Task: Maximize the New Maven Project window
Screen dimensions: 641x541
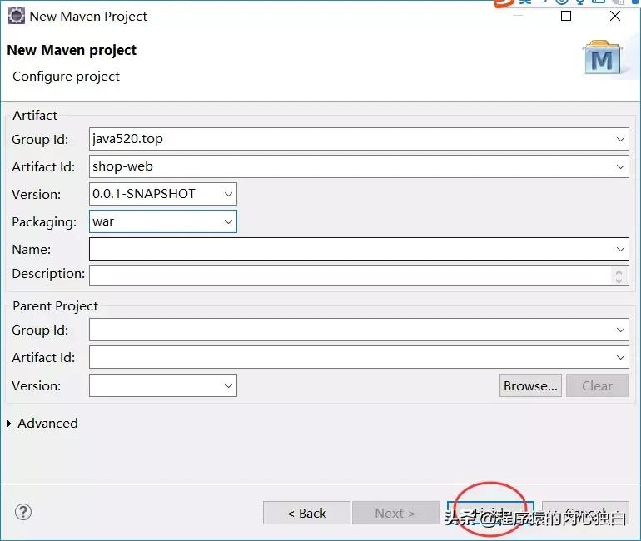Action: coord(566,16)
